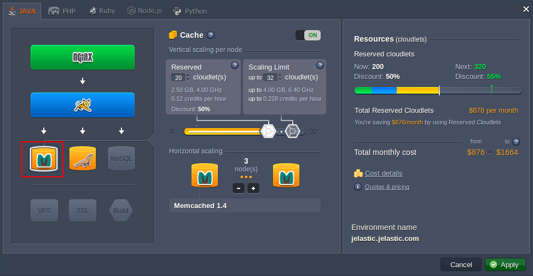Click the $1664 maximum cost value
This screenshot has width=533, height=276.
click(x=507, y=152)
